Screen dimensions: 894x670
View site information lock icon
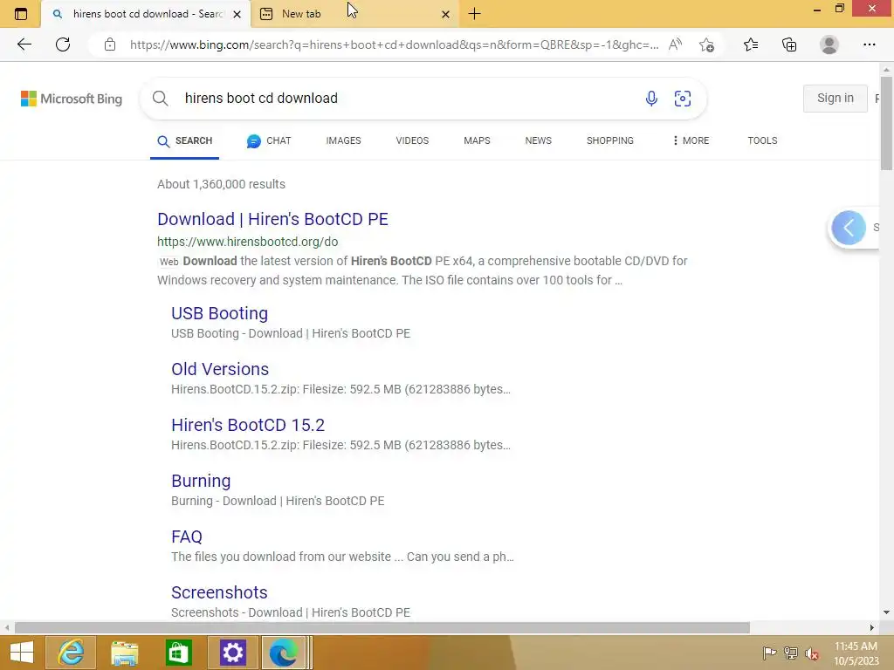point(110,44)
